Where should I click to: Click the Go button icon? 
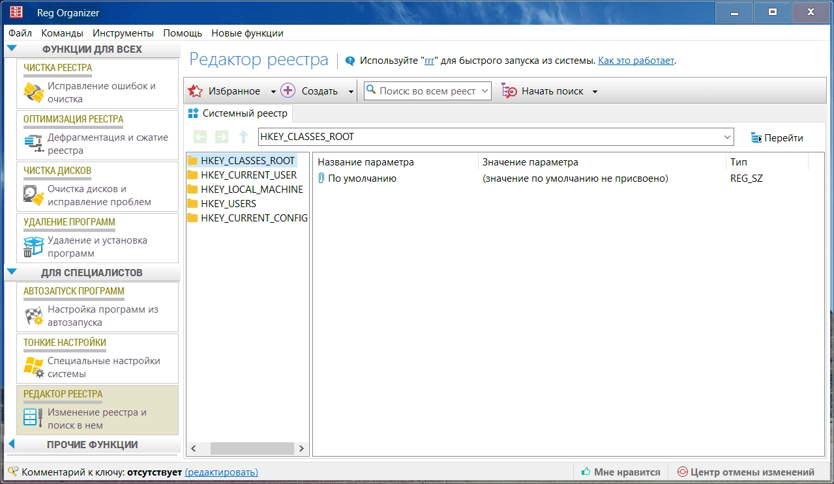(756, 138)
